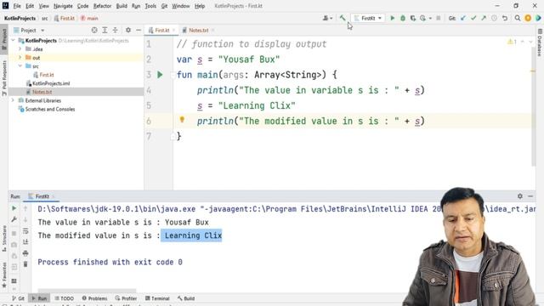The height and width of the screenshot is (306, 544).
Task: Open the File menu
Action: point(17,6)
